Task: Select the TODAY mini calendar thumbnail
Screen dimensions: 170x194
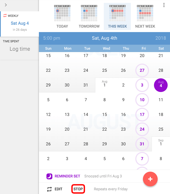Action: [x=62, y=13]
